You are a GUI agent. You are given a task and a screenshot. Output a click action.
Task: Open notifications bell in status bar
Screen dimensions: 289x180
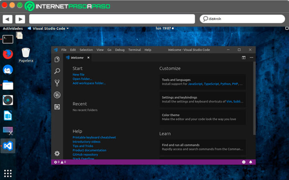251,162
